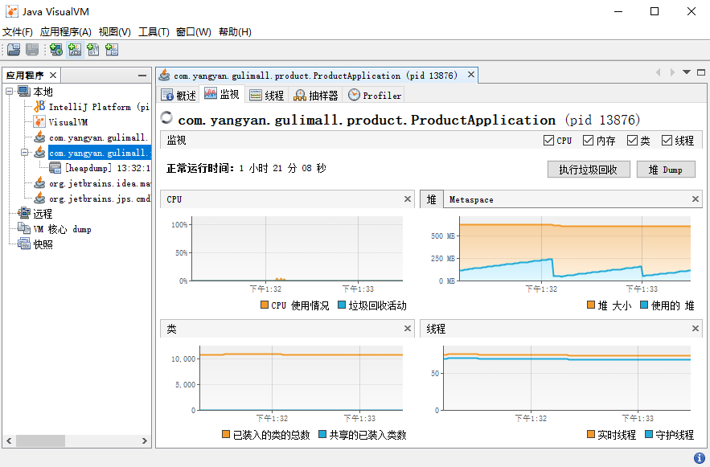Viewport: 710px width, 467px height.
Task: Click the info icon in status bar
Action: tap(699, 457)
